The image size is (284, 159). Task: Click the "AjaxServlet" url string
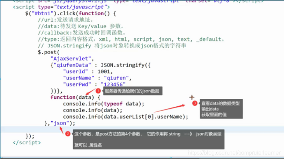click(x=70, y=59)
